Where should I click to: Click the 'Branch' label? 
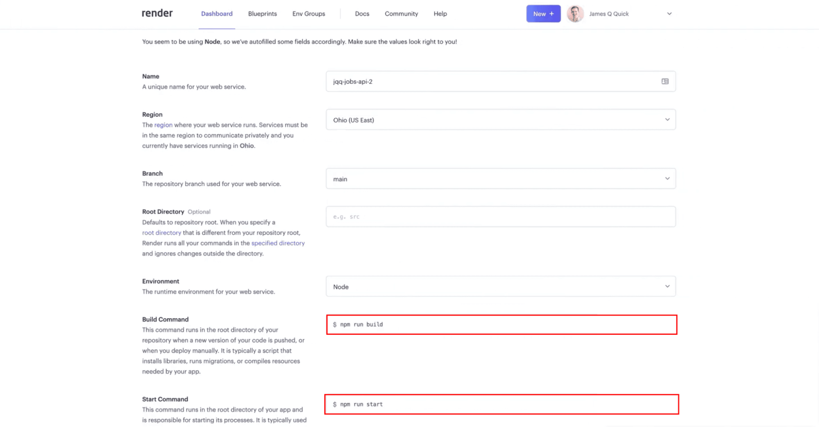tap(152, 173)
